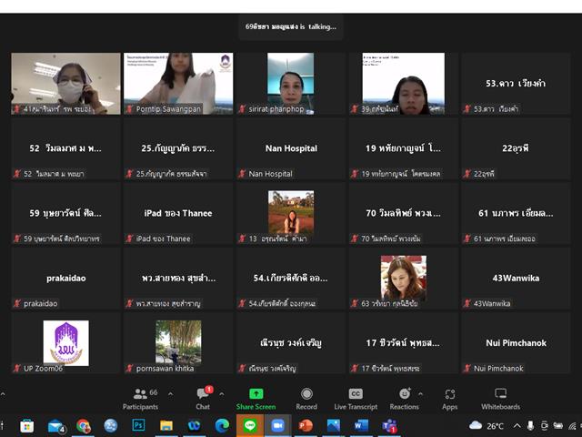Viewport: 582px width, 437px height.
Task: Expand the arrow beside Reactions
Action: tap(420, 393)
